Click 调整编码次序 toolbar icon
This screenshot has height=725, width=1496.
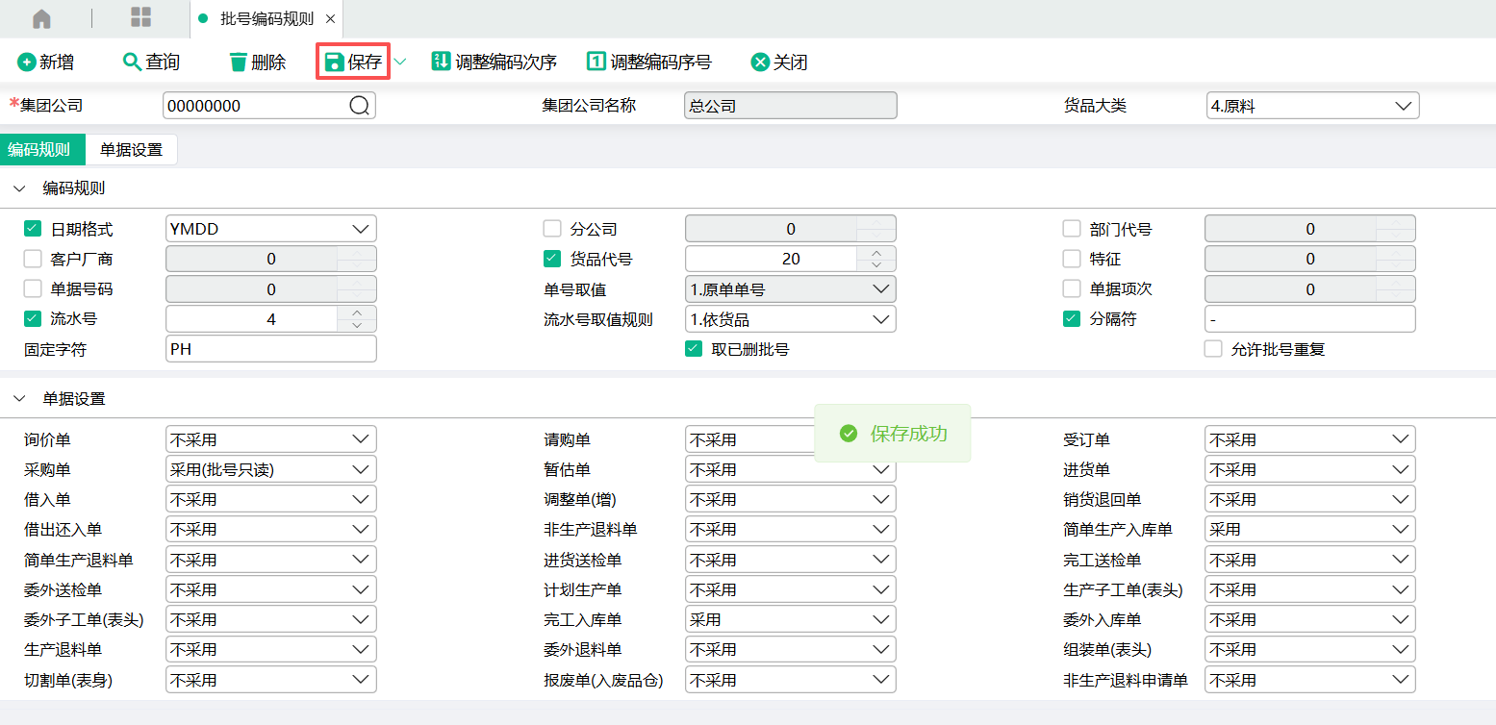click(442, 62)
